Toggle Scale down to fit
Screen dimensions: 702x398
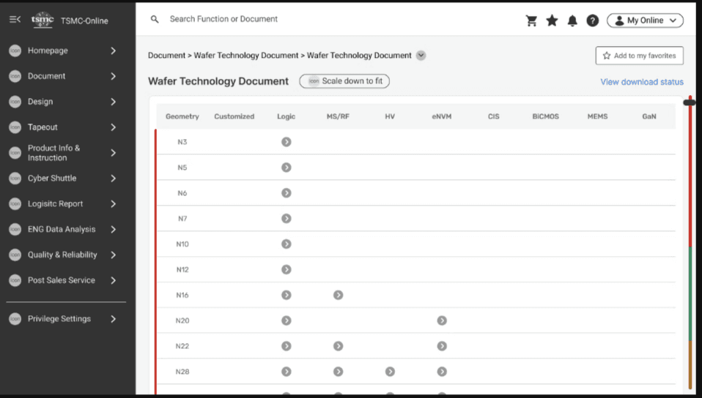pyautogui.click(x=344, y=81)
